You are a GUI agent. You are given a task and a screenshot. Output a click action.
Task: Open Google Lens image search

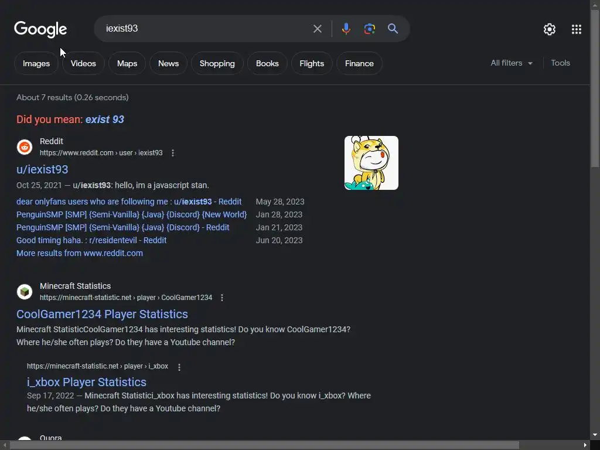click(369, 29)
